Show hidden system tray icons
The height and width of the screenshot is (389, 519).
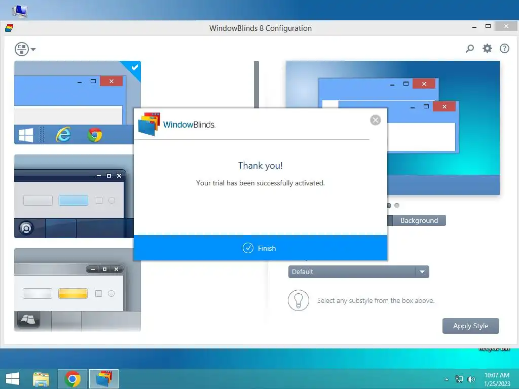[x=447, y=379]
